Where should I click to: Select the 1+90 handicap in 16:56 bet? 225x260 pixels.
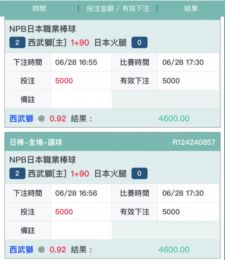coord(80,173)
